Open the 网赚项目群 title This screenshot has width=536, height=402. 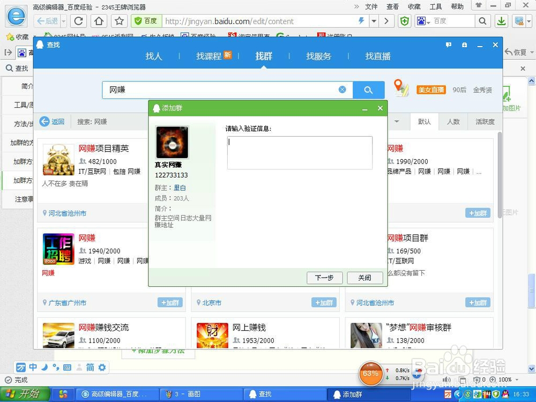(408, 238)
